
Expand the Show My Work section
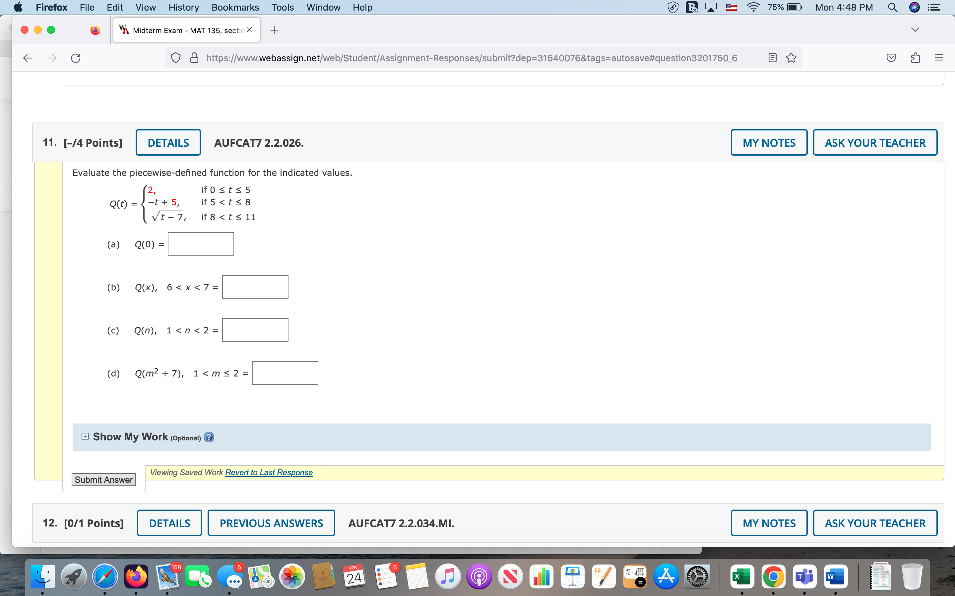click(x=85, y=436)
